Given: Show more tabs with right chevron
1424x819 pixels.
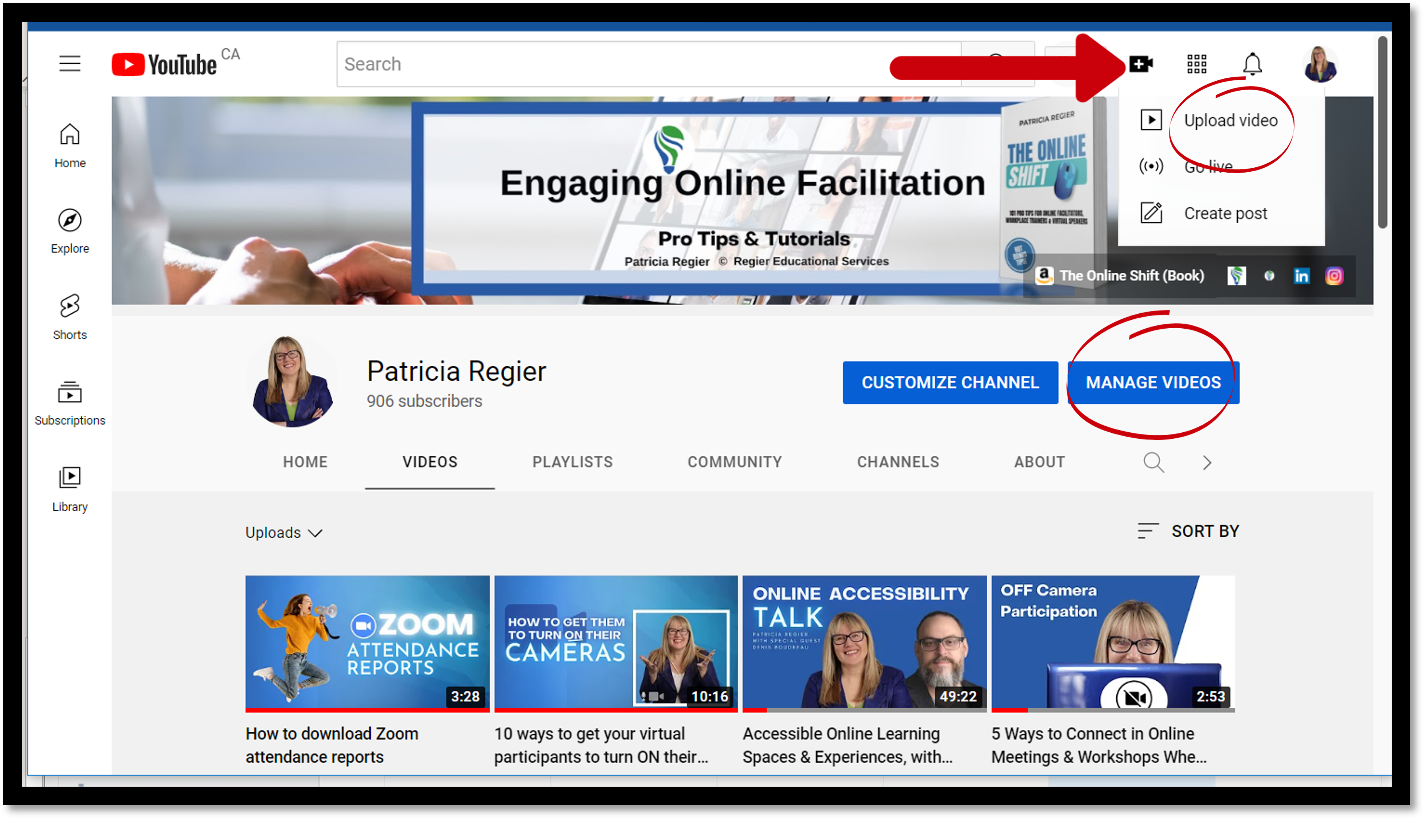Looking at the screenshot, I should pos(1207,463).
